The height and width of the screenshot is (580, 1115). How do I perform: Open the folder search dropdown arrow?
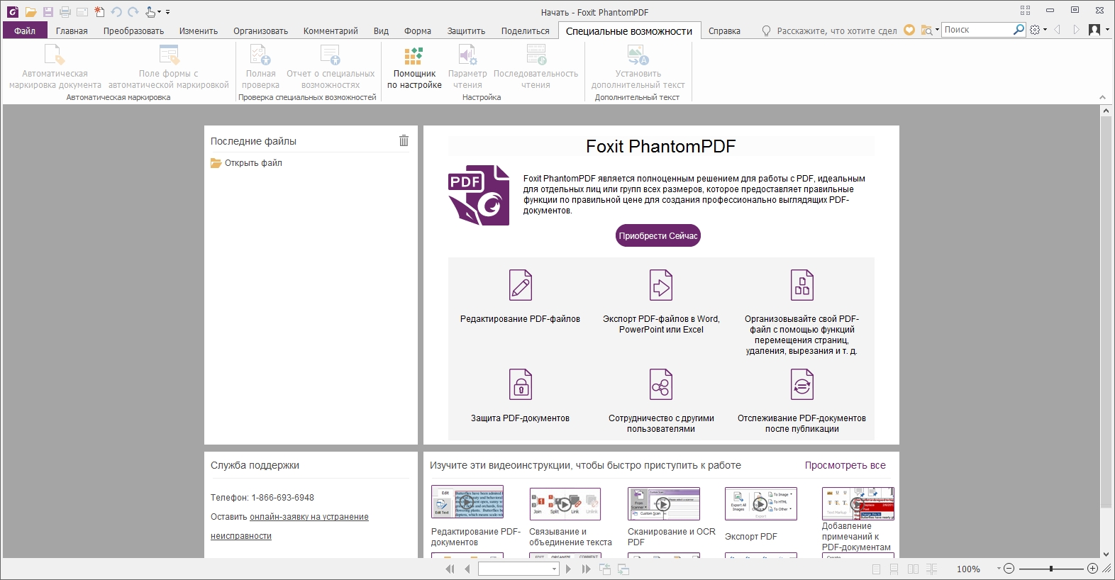(x=937, y=30)
